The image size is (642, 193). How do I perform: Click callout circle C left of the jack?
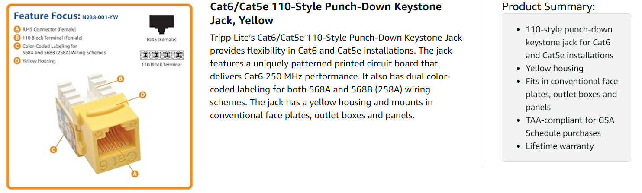pos(53,150)
